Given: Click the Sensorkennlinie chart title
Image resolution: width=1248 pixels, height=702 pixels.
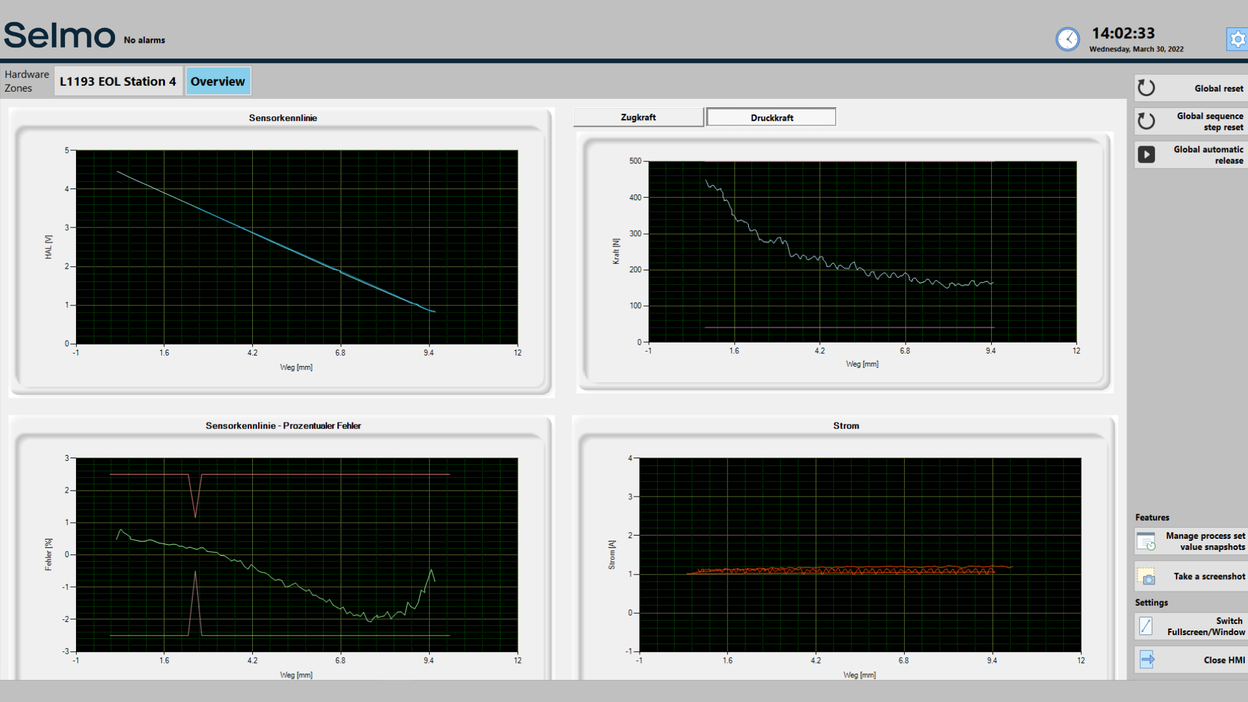Looking at the screenshot, I should point(283,118).
